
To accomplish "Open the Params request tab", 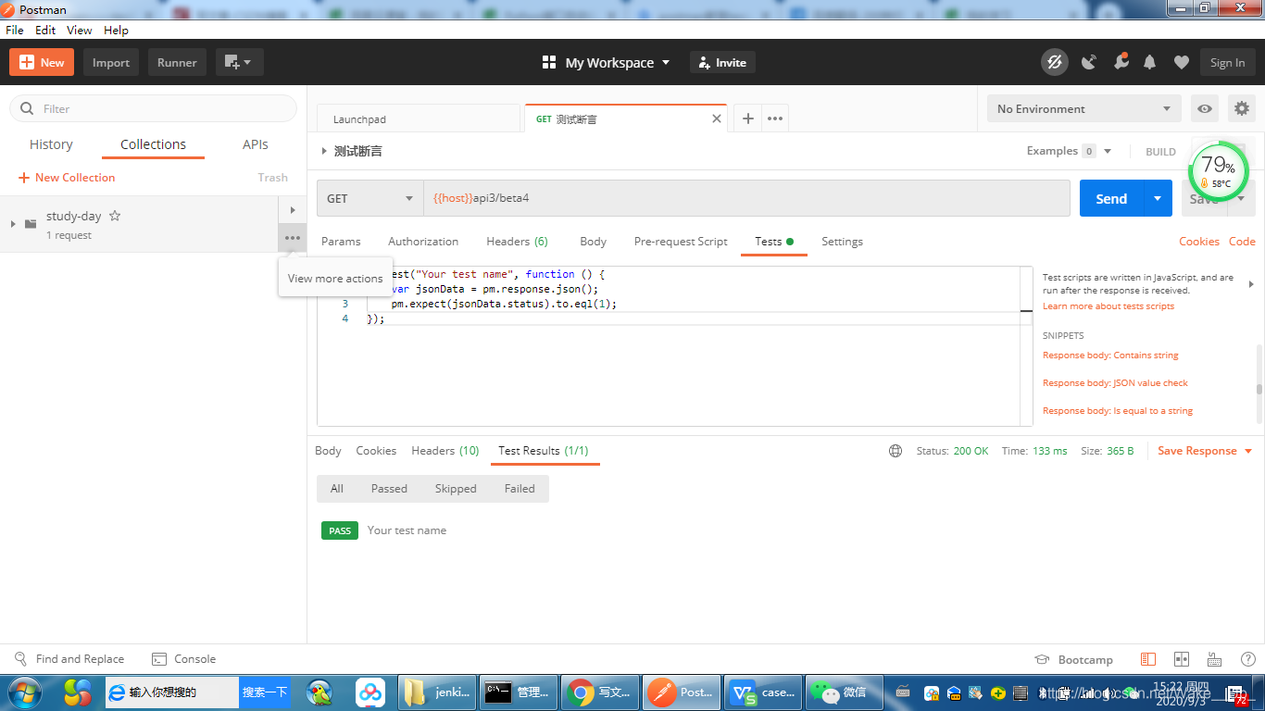I will 341,241.
